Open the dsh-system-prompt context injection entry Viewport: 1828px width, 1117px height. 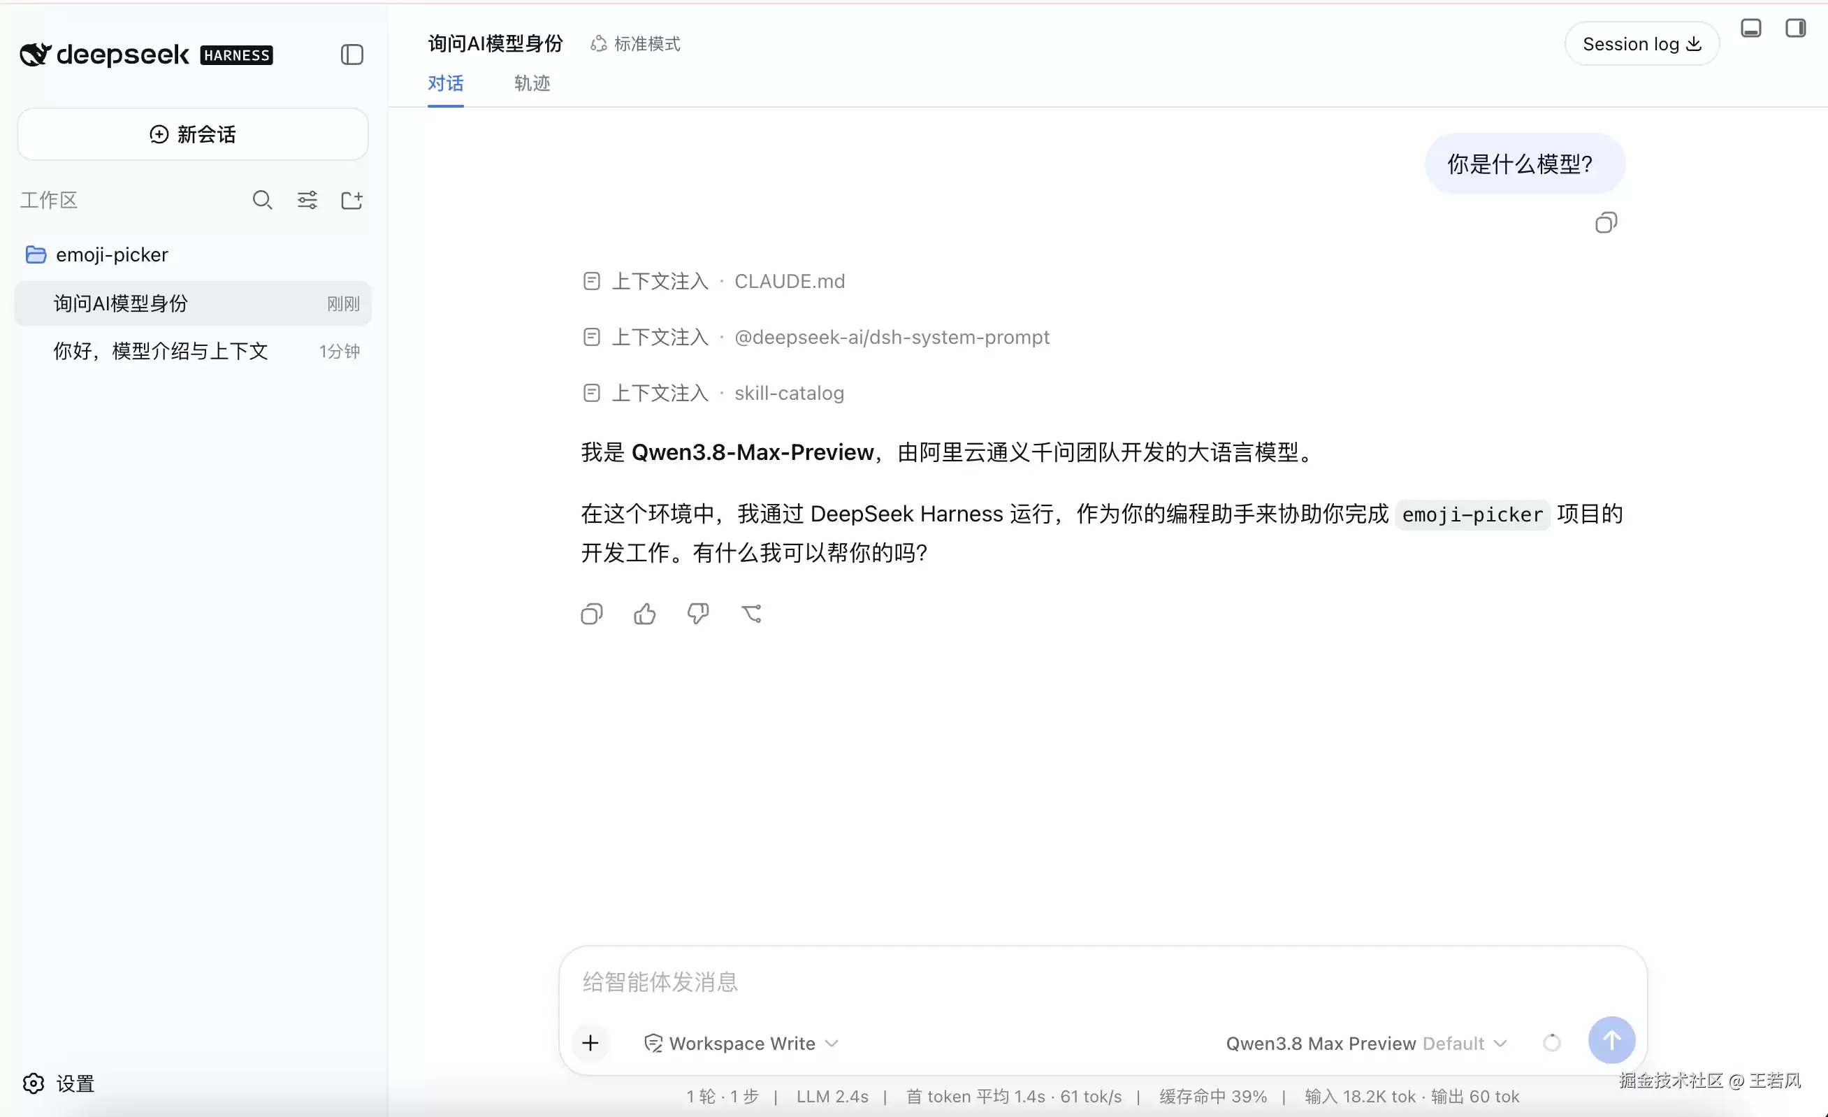point(816,337)
